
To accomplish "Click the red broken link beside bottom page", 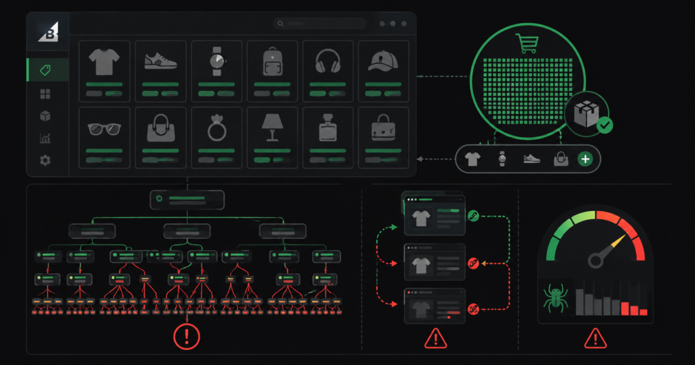I will point(473,309).
